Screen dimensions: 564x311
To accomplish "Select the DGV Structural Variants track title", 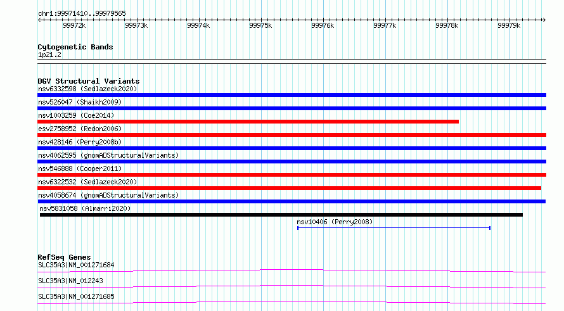I will pos(89,81).
